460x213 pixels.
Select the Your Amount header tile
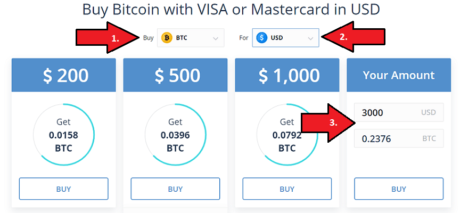399,75
